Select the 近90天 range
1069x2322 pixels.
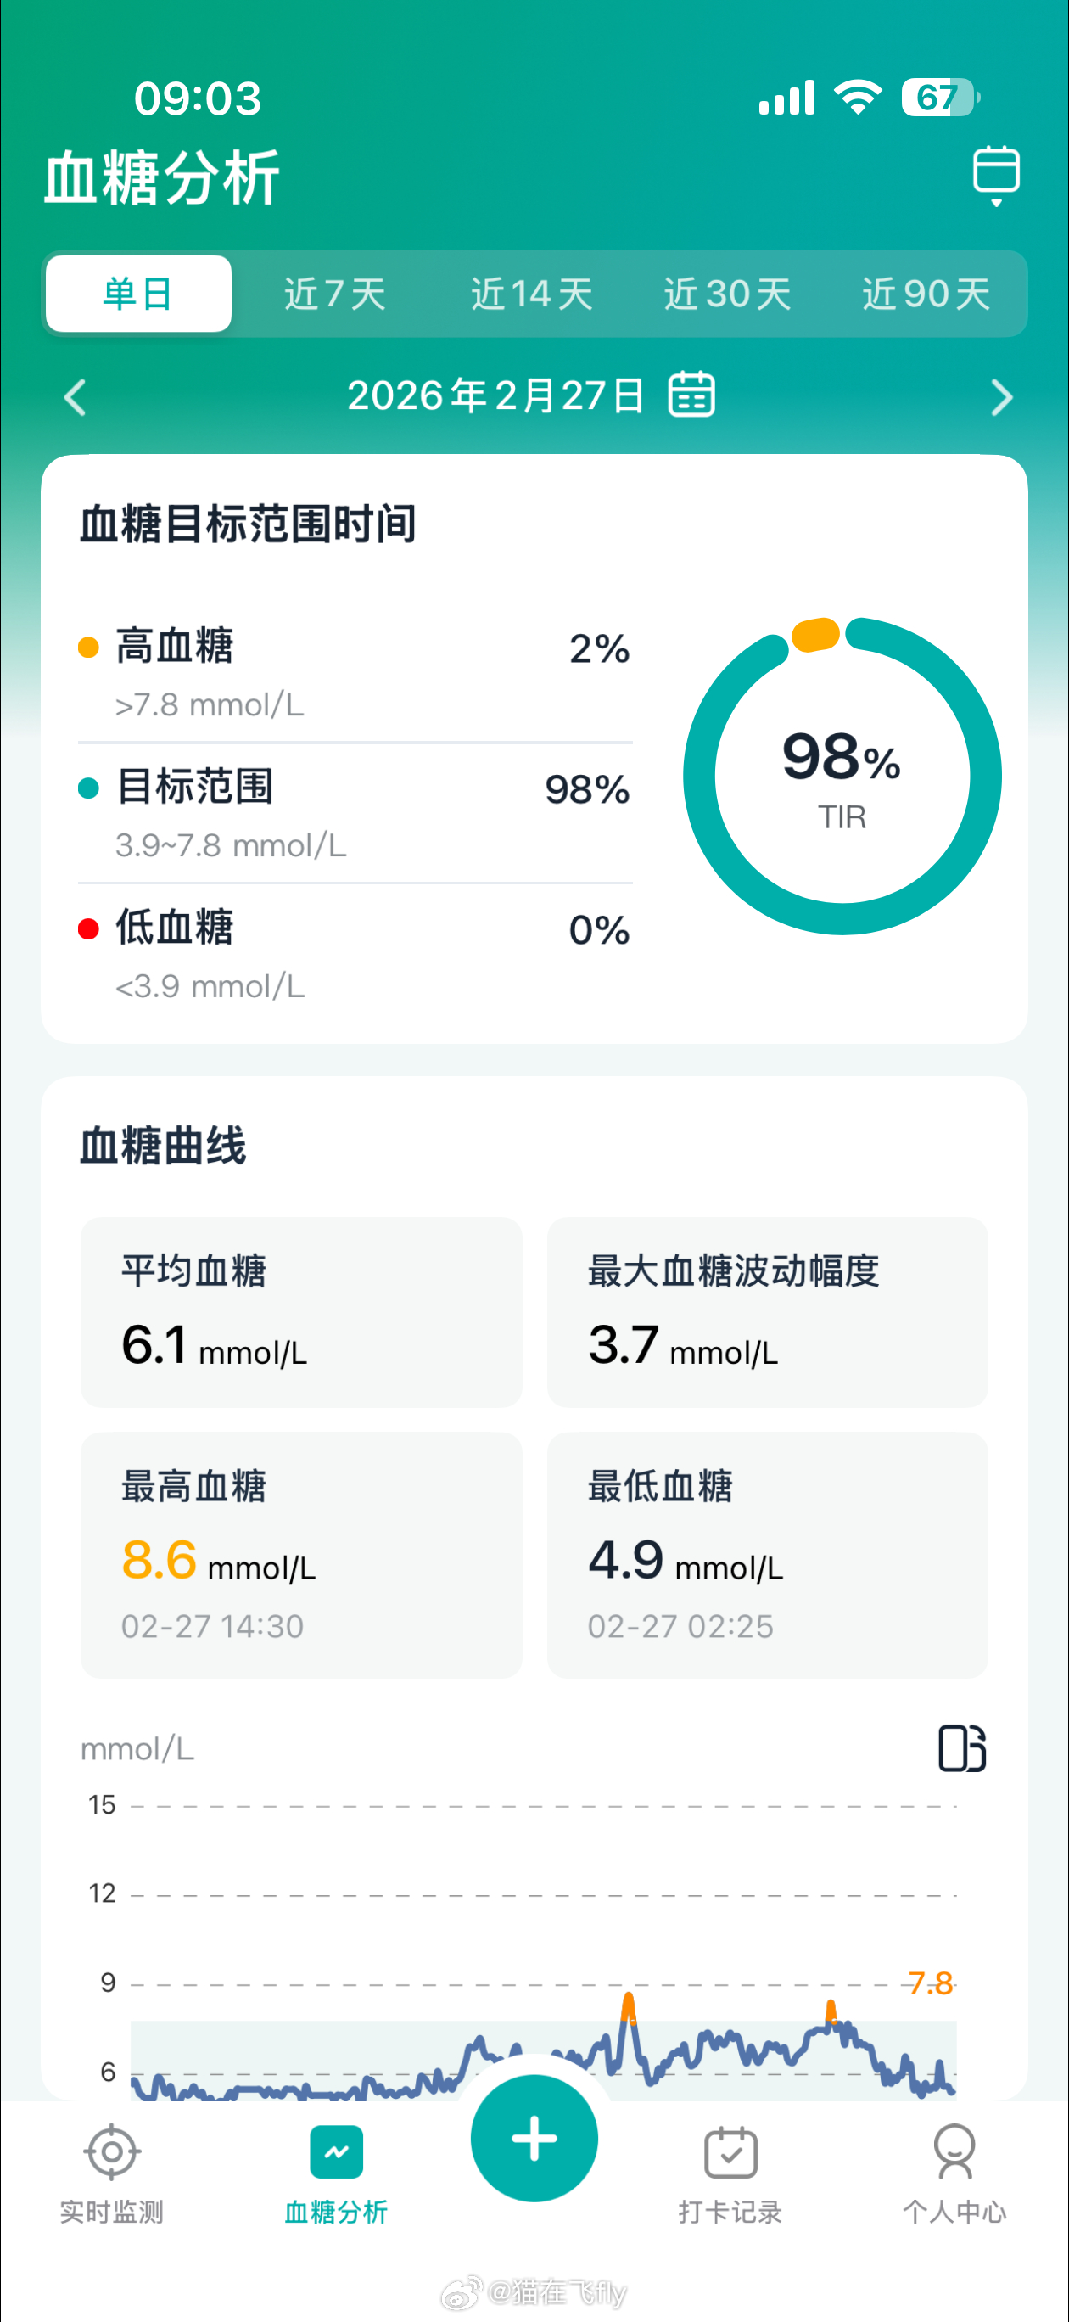[926, 294]
